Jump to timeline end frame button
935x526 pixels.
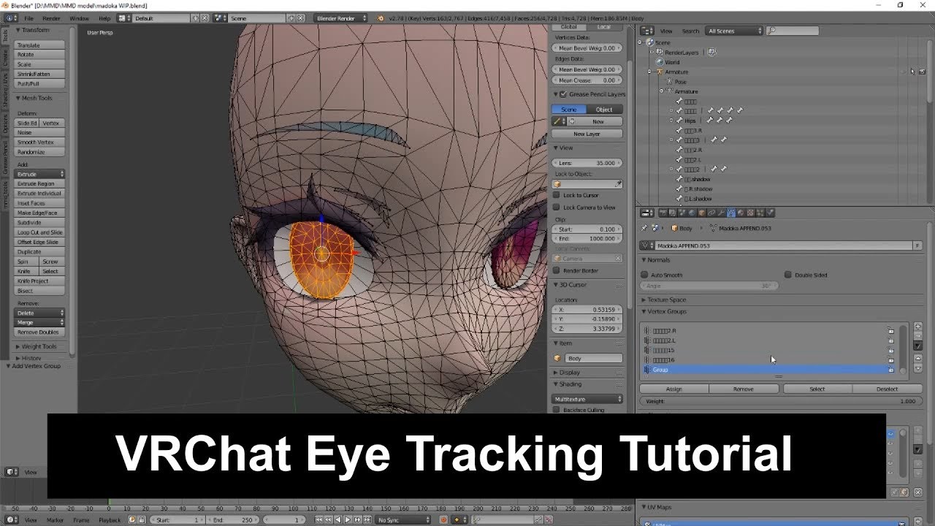point(367,519)
